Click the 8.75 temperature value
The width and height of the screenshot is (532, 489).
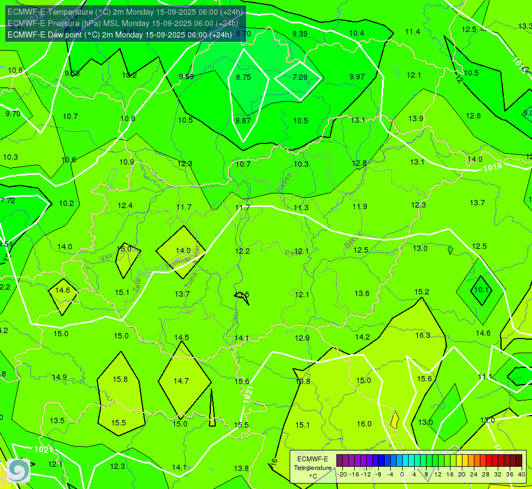[x=243, y=77]
